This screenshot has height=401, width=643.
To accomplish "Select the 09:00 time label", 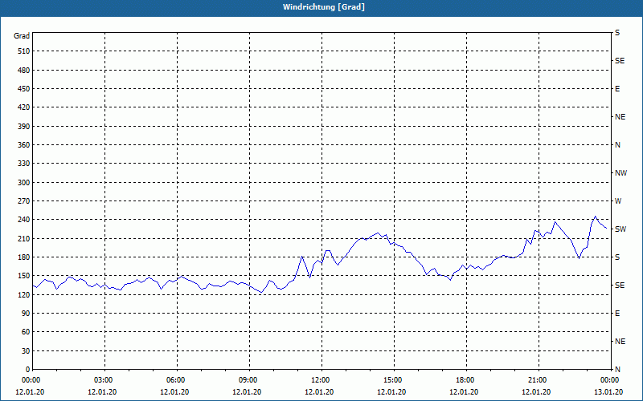I will tap(249, 380).
